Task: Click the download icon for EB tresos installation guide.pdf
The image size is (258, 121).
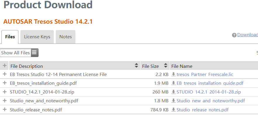Action: 174,83
